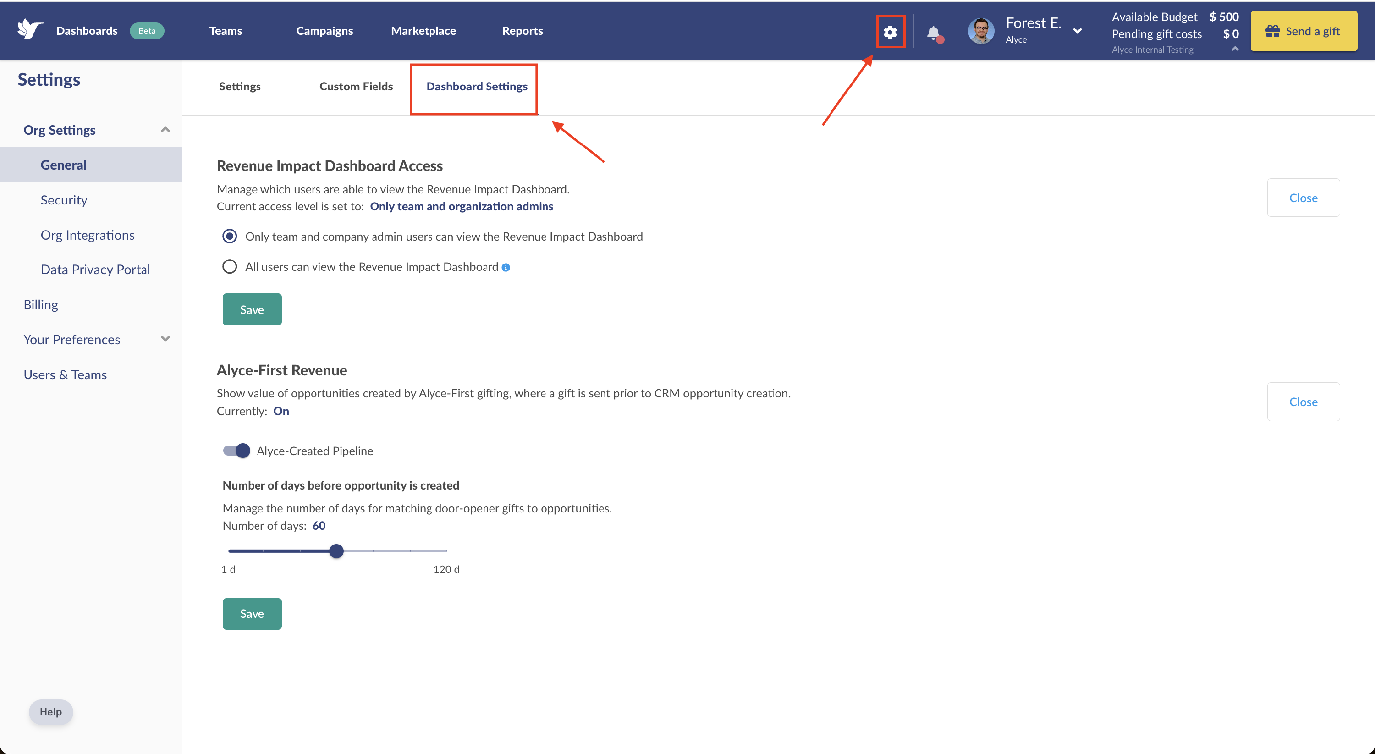The width and height of the screenshot is (1375, 754).
Task: Switch to the Dashboard Settings tab
Action: tap(477, 87)
